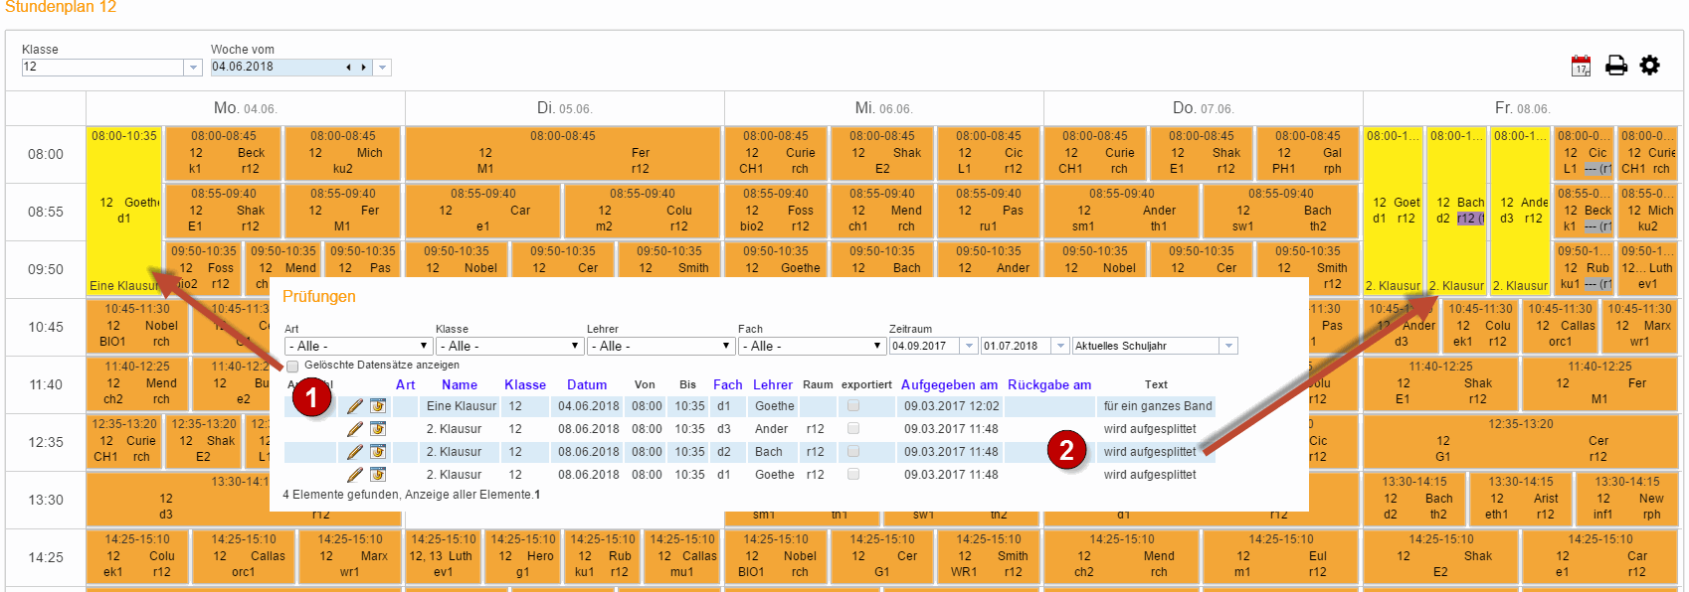
Task: Toggle exportiert checkbox in 'Eine Klausur' row
Action: tap(853, 405)
